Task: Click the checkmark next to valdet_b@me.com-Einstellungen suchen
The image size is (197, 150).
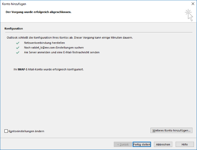Action: click(18, 48)
